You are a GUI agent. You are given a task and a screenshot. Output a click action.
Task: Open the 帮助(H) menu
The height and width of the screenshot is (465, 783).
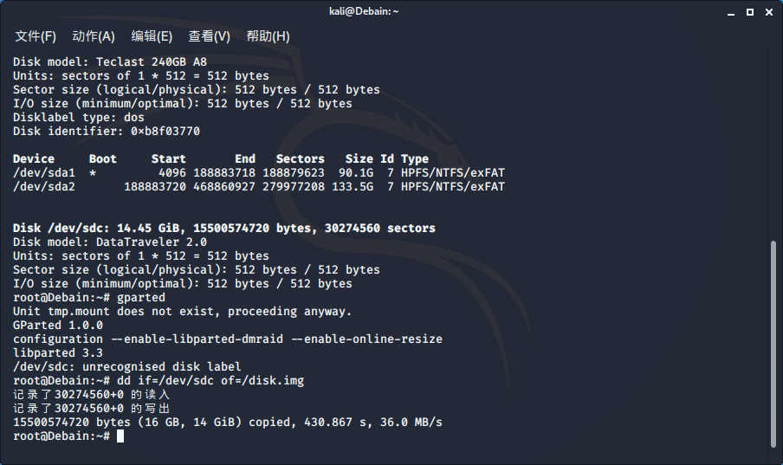tap(268, 36)
